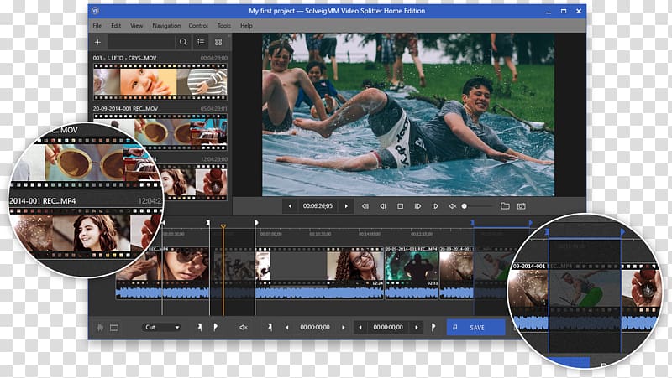672x378 pixels.
Task: Click the fragment start timecode 00:00:00;00 field
Action: click(x=315, y=327)
